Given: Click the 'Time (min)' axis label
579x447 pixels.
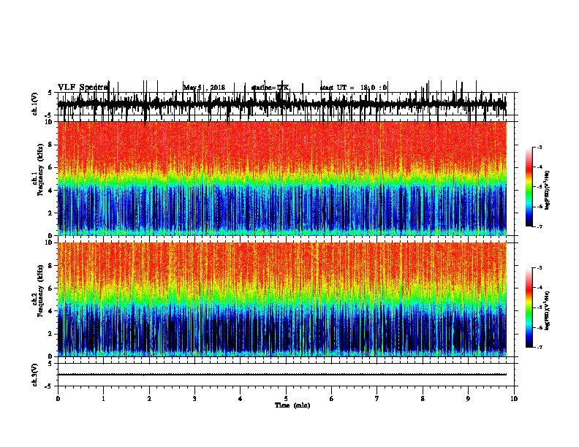Looking at the screenshot, I should [292, 405].
